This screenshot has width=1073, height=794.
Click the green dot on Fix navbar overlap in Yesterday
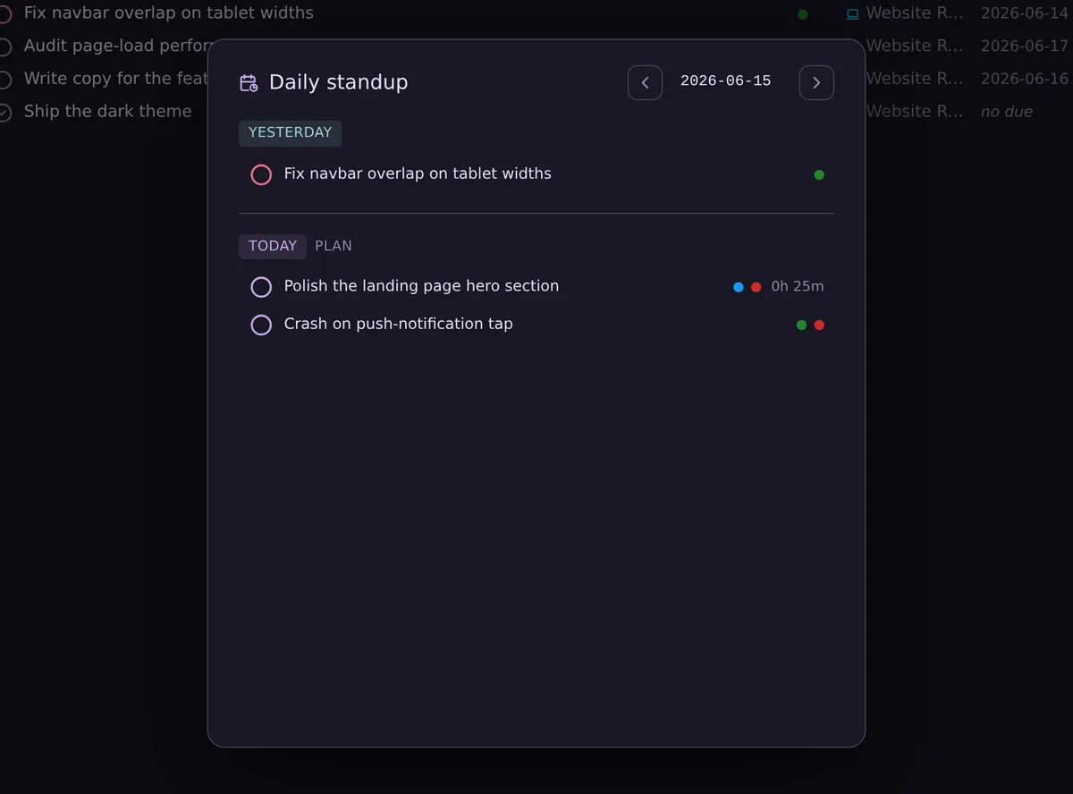tap(819, 174)
